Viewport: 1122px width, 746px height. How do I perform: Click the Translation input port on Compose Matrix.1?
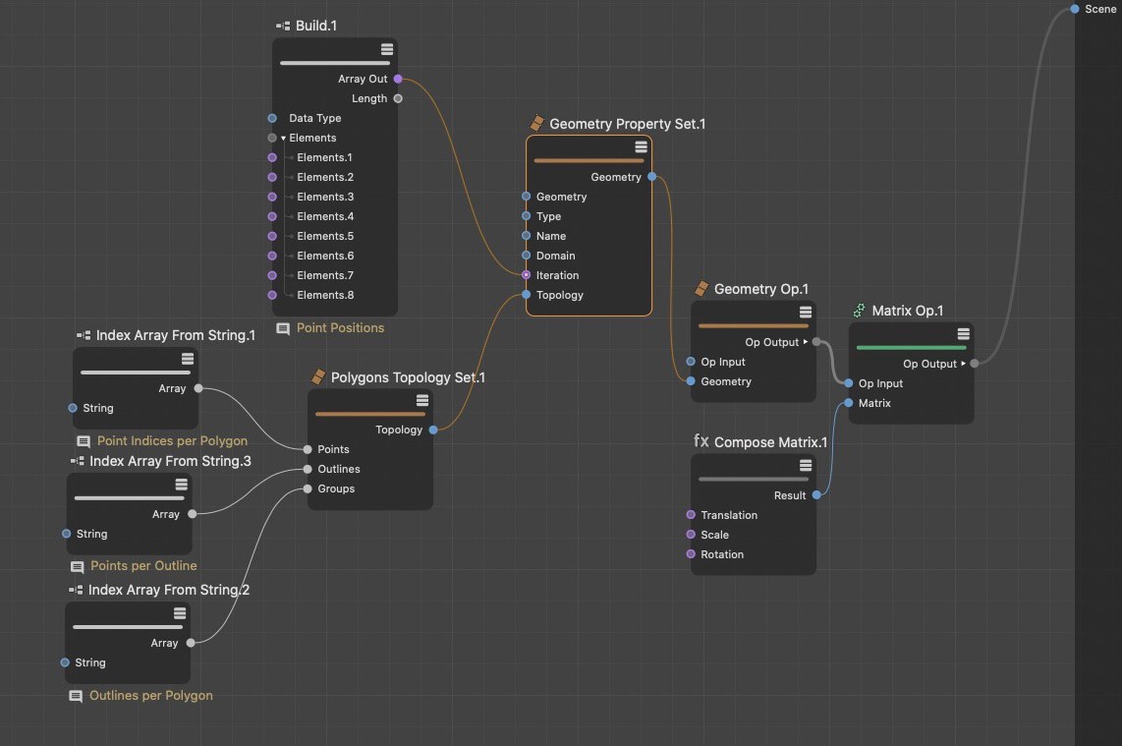coord(691,515)
